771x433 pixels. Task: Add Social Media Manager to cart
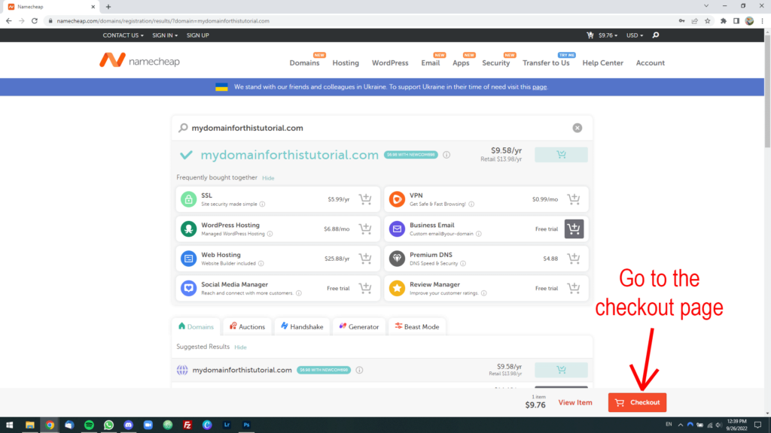365,288
